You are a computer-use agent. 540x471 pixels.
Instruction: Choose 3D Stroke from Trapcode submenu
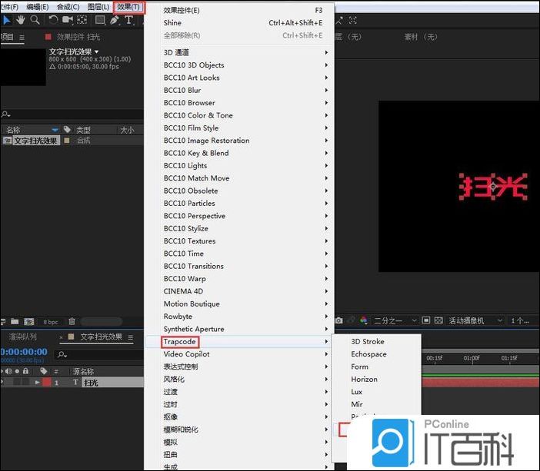point(368,342)
